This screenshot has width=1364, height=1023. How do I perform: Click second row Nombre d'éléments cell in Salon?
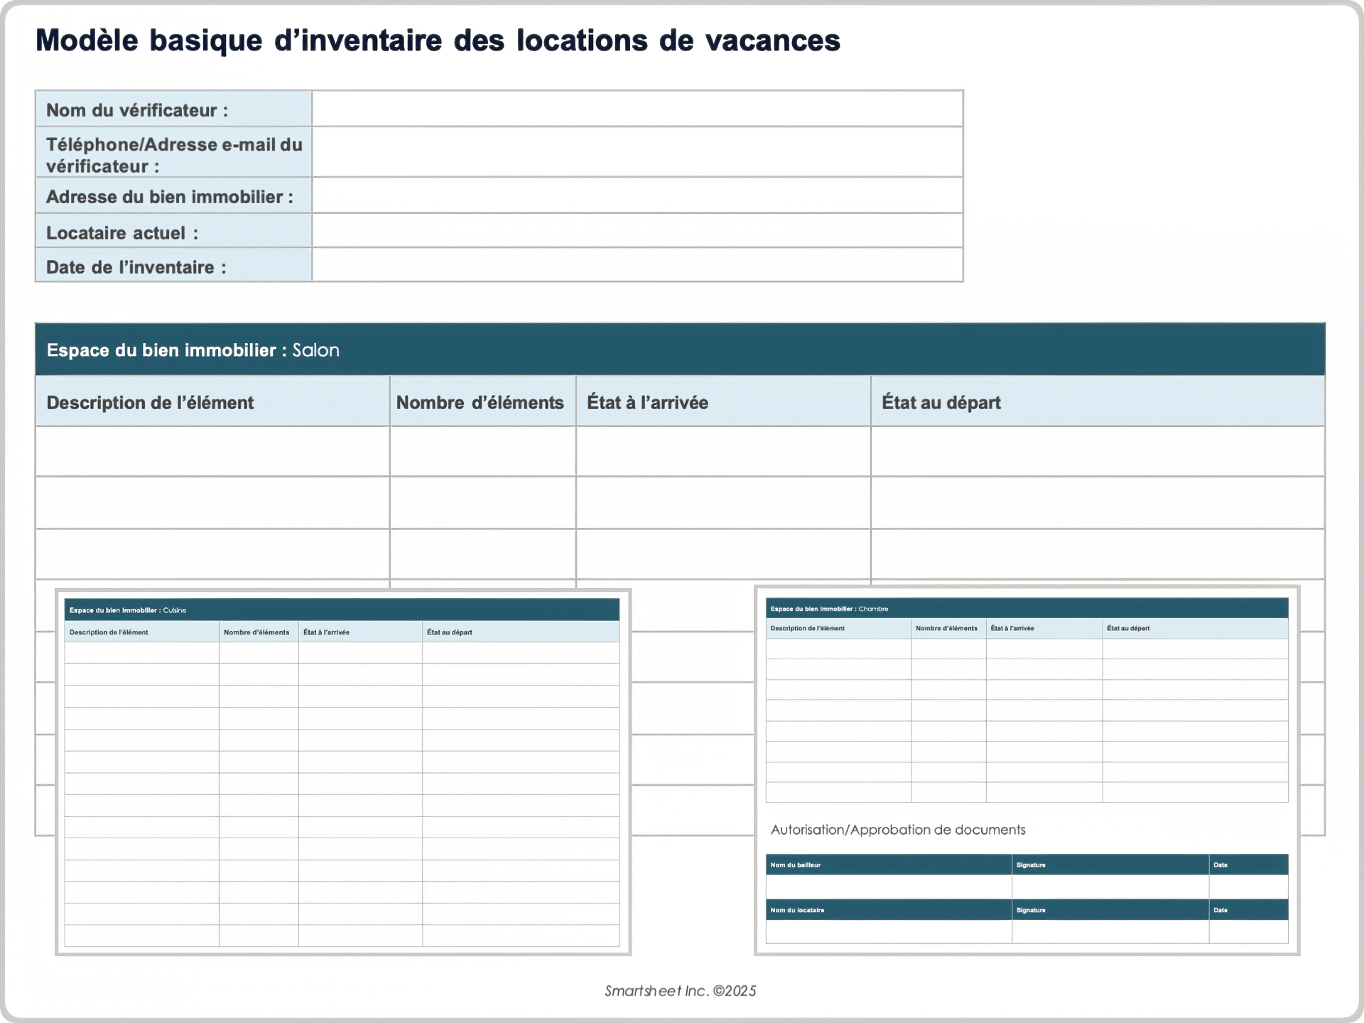pyautogui.click(x=482, y=503)
